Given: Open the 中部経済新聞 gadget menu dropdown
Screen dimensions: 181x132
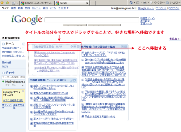Looking at the screenshot, I should (71, 80).
